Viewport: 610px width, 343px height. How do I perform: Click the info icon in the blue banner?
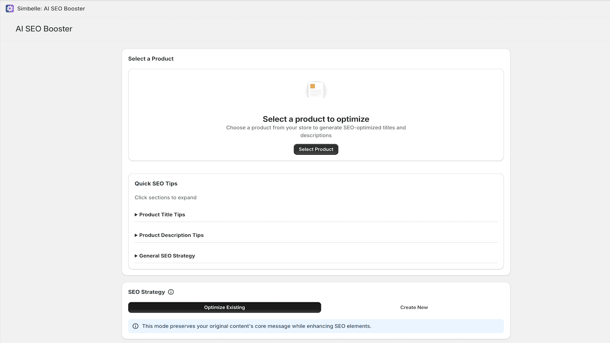tap(135, 326)
